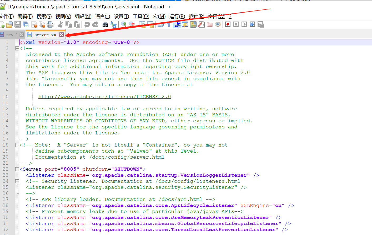Follow the apache.org LICENSE-2.0 link
The image size is (372, 235).
[105, 97]
